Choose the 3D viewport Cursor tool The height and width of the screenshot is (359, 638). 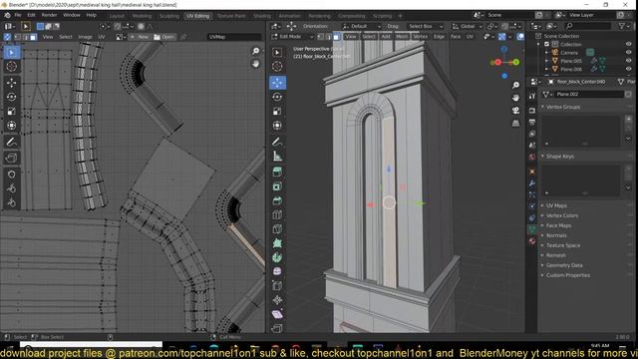click(x=277, y=67)
